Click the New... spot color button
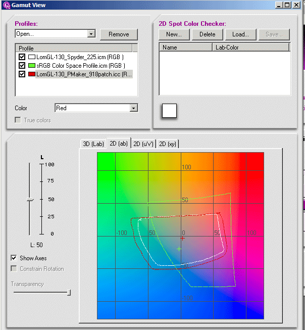Image resolution: width=305 pixels, height=330 pixels. coord(174,34)
